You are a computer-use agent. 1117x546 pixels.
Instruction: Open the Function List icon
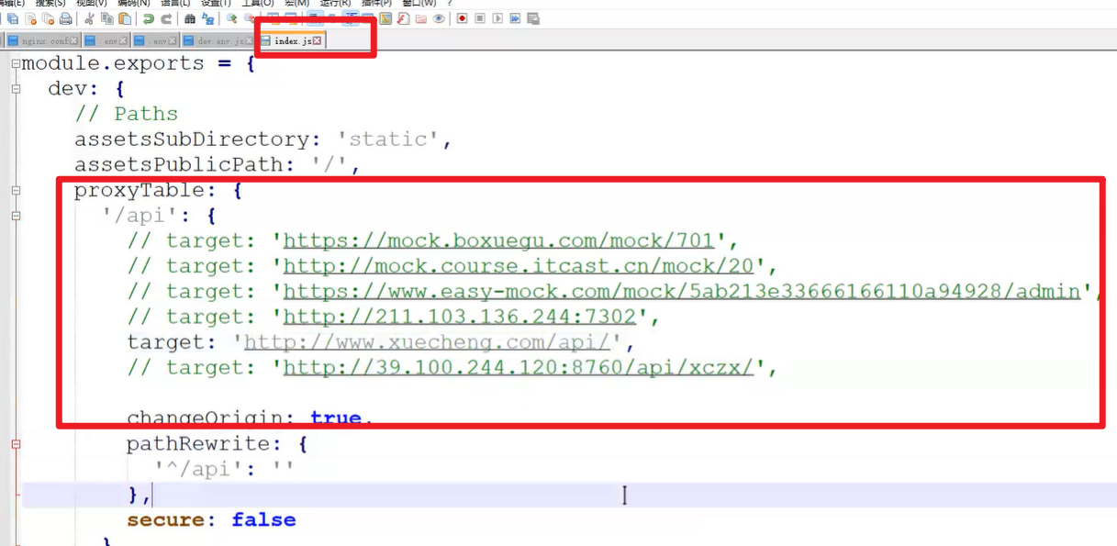404,18
